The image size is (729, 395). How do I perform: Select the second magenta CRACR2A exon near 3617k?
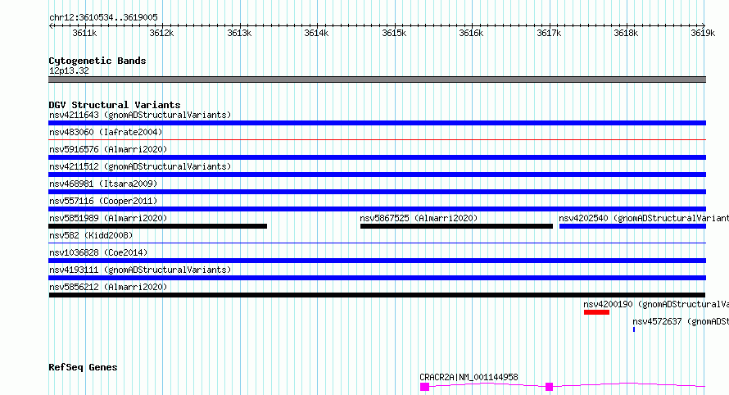[x=549, y=387]
